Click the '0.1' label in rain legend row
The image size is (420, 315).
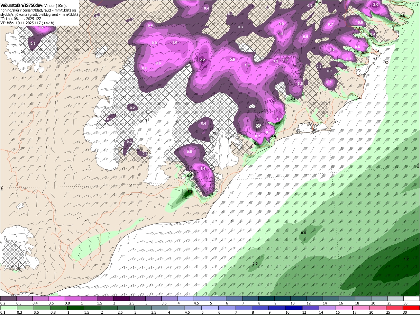(x=3, y=312)
